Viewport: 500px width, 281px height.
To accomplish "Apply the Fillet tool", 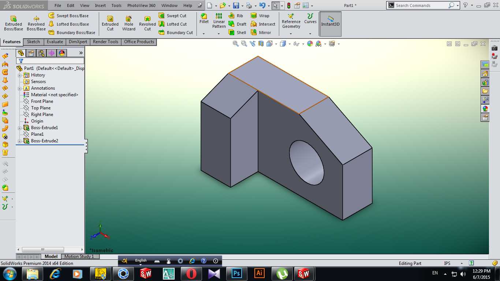I will coord(204,19).
